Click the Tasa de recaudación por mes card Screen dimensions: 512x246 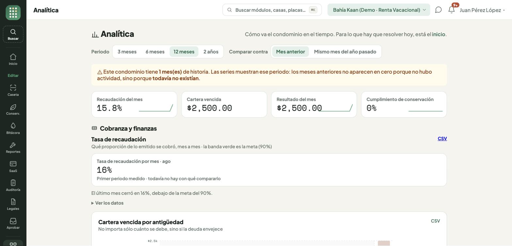pyautogui.click(x=269, y=170)
